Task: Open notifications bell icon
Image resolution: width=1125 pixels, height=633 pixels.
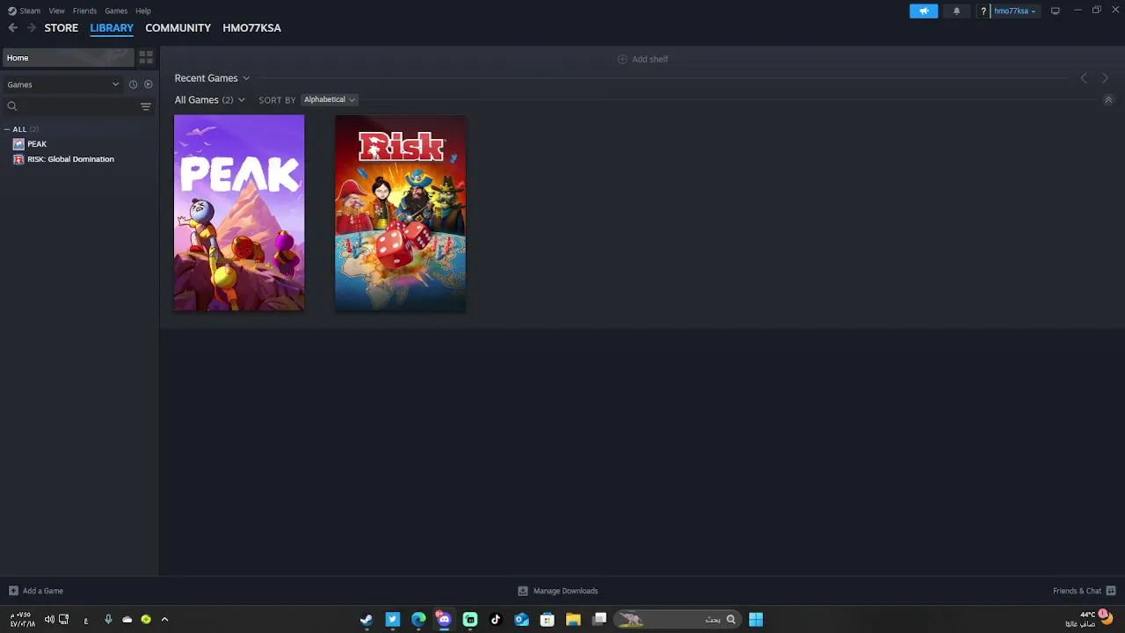Action: coord(956,11)
